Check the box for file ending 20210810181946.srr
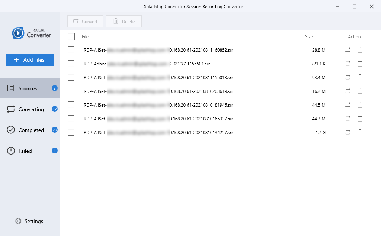381x236 pixels. coord(71,105)
